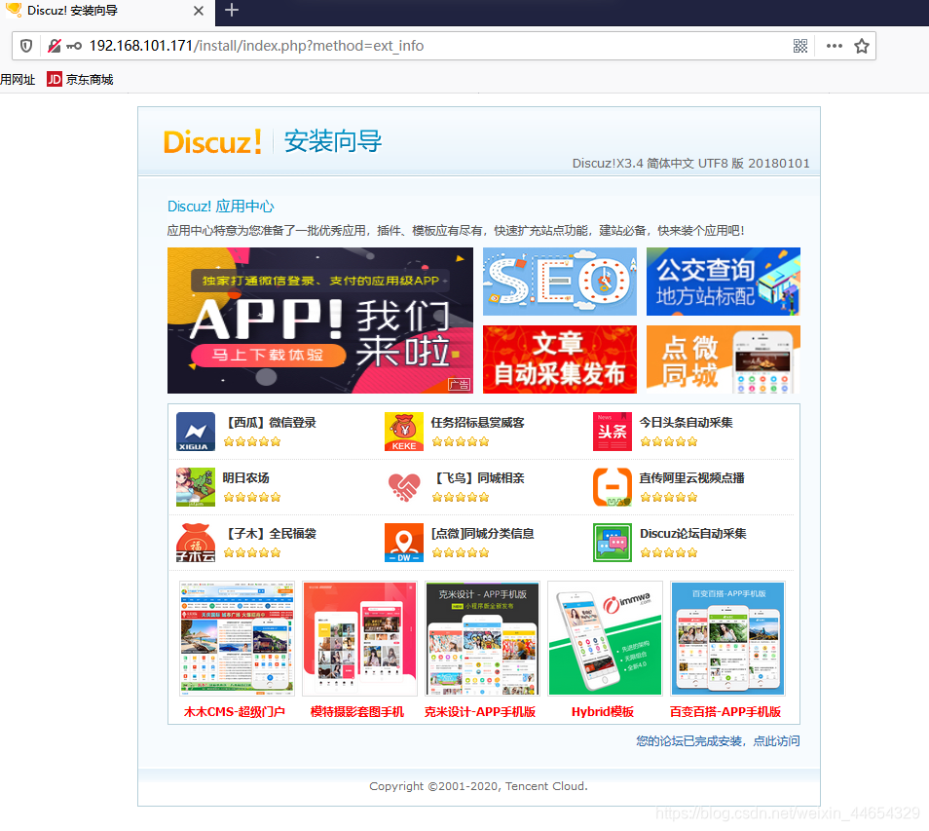Click the Hybrid模板 immwa thumbnail
The image size is (929, 831).
[x=605, y=638]
